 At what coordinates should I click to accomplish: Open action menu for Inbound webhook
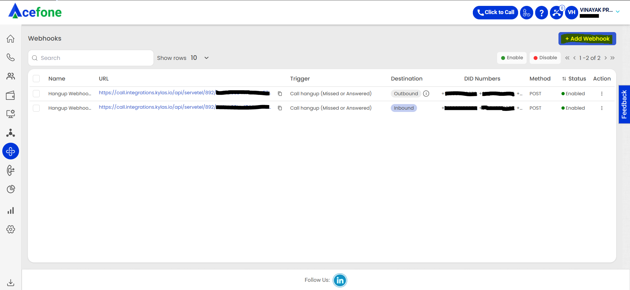tap(601, 108)
